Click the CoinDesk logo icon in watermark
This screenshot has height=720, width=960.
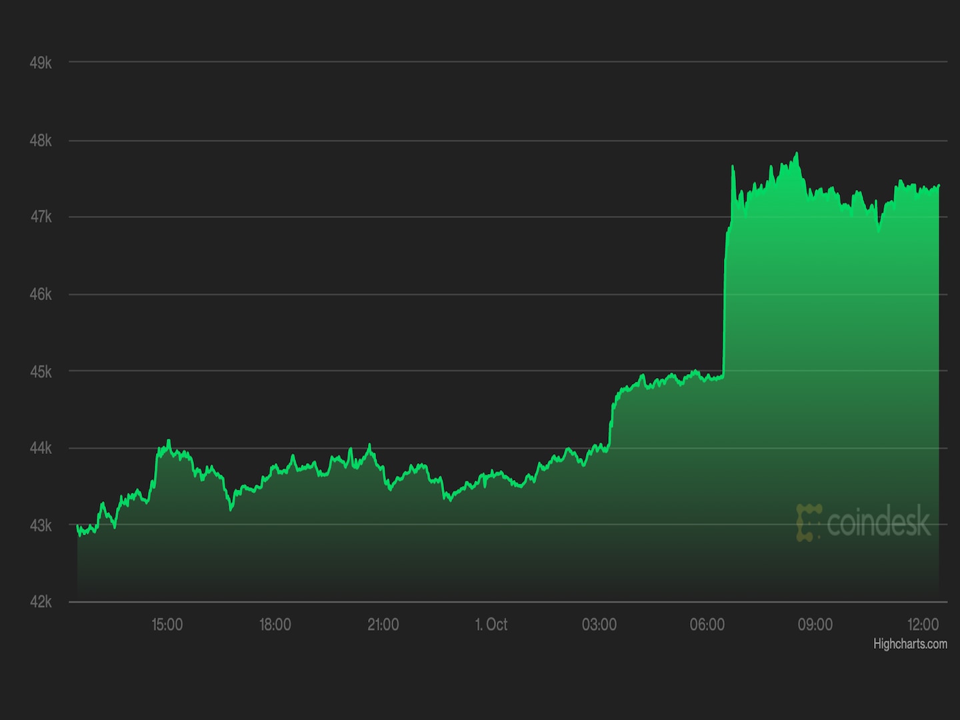click(x=809, y=522)
